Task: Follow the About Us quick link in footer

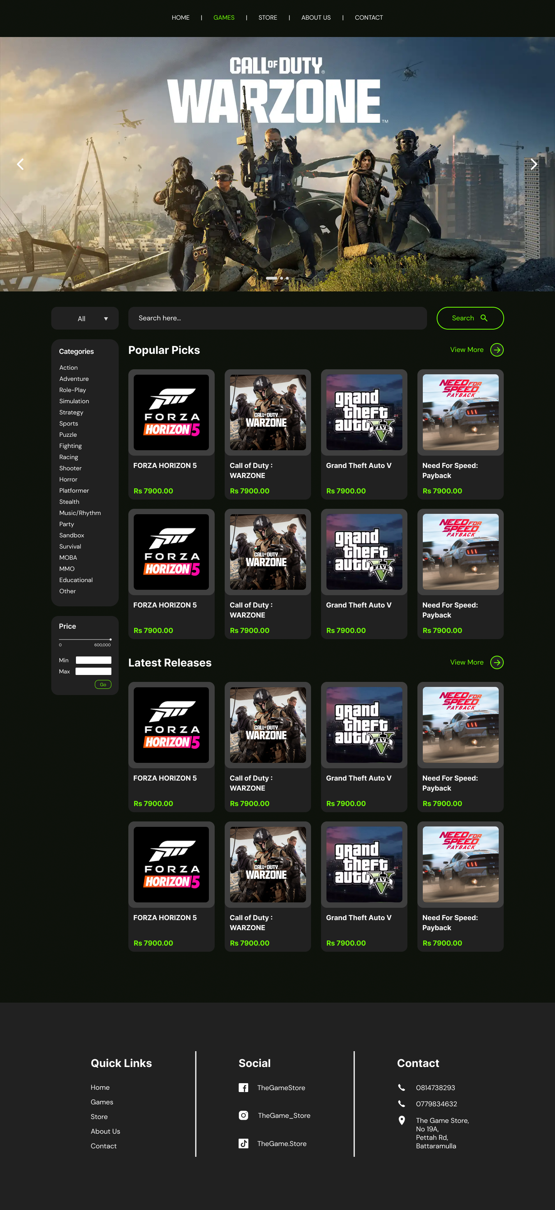Action: click(x=106, y=1132)
